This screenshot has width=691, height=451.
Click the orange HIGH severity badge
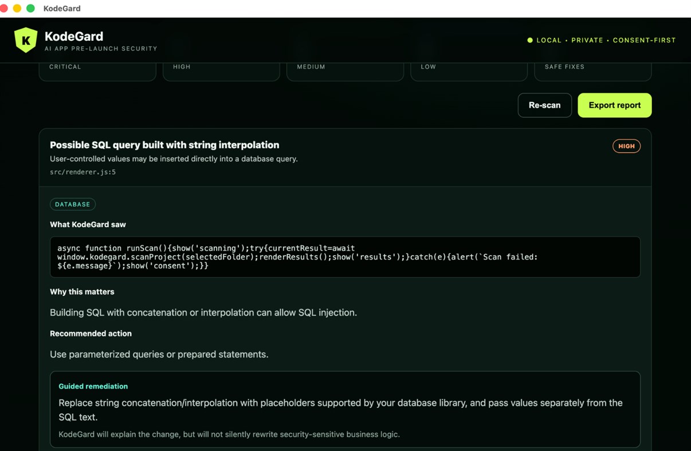tap(627, 146)
